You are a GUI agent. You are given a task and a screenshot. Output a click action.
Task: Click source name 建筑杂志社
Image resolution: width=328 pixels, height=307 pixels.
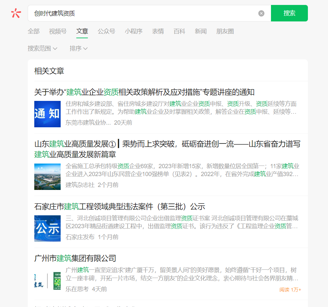[x=80, y=185]
